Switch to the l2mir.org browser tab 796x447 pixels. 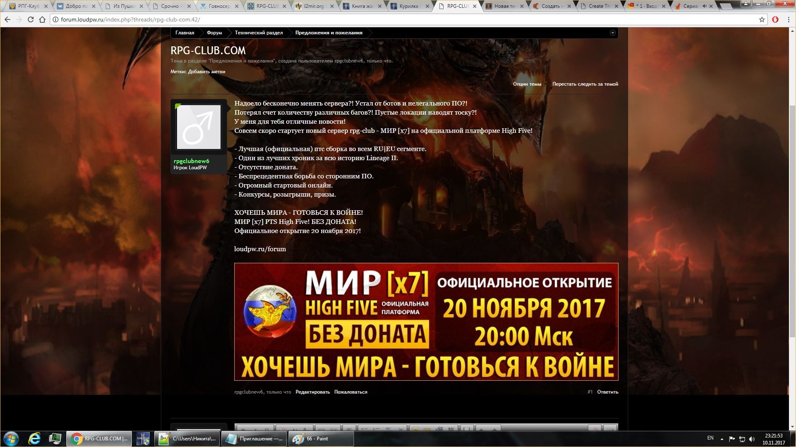coord(313,6)
